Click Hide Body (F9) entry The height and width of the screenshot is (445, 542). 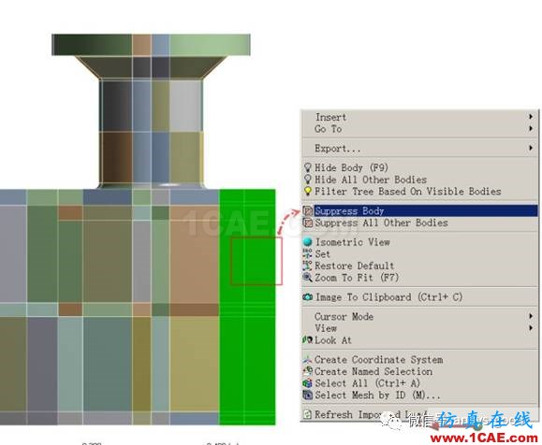419,167
